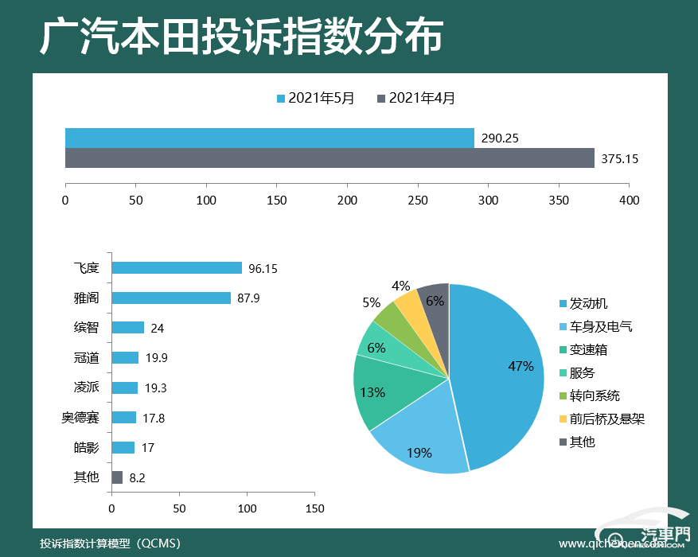Image resolution: width=698 pixels, height=557 pixels.
Task: Select the yellow 前后桥及悬架 legend swatch
Action: tap(563, 419)
